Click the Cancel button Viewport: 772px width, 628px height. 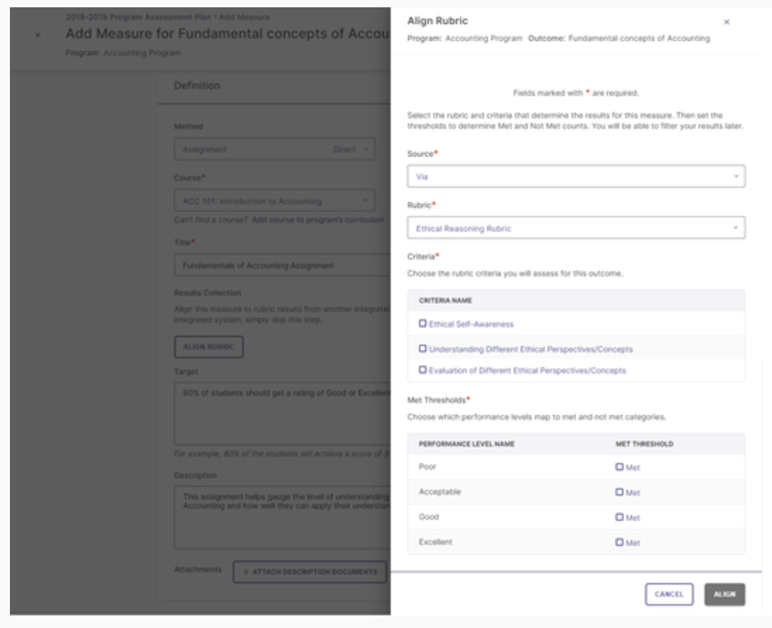click(669, 594)
